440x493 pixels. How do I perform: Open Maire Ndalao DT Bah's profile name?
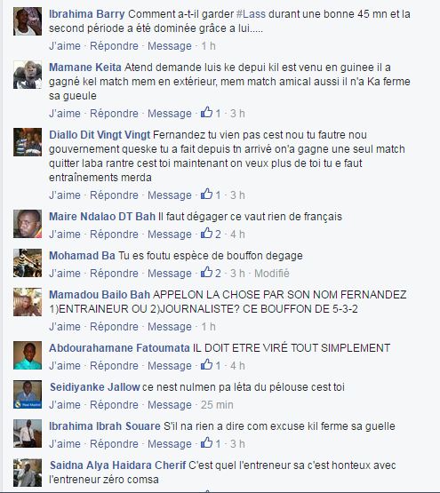102,217
